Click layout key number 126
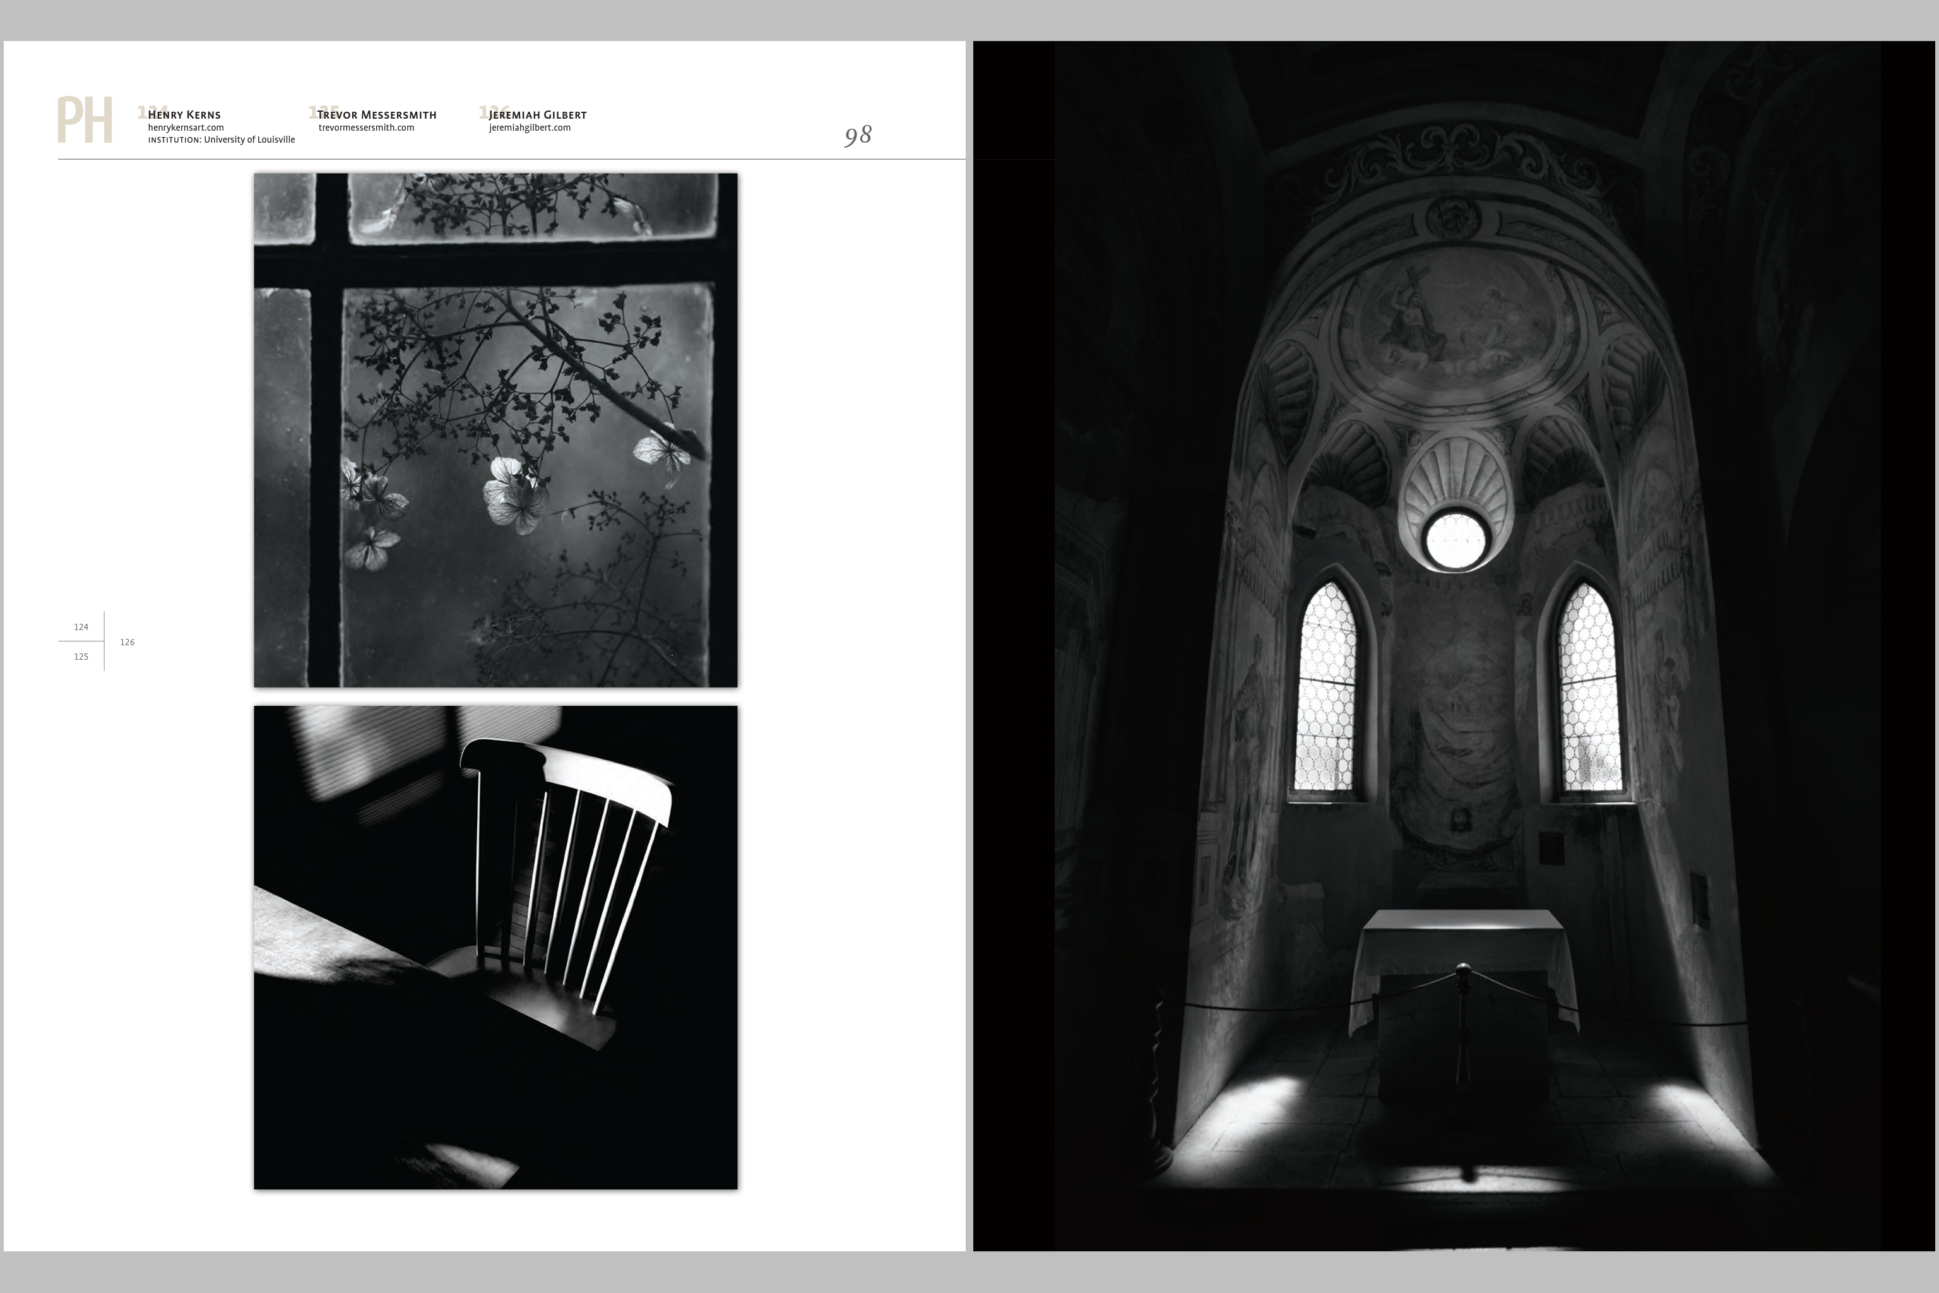The image size is (1939, 1293). pos(127,642)
